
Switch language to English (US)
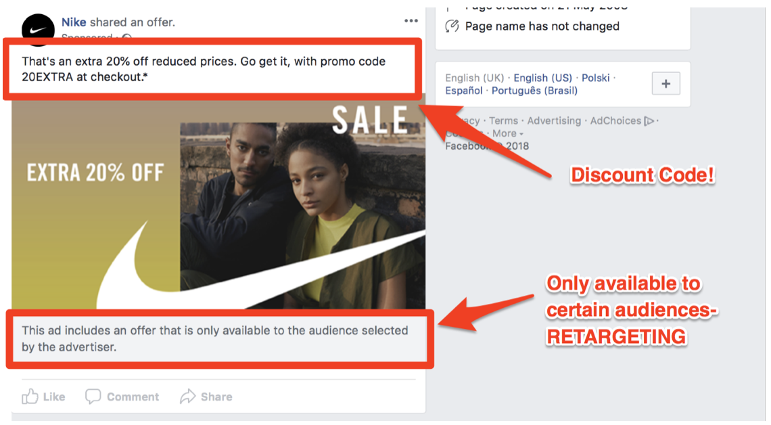[543, 78]
